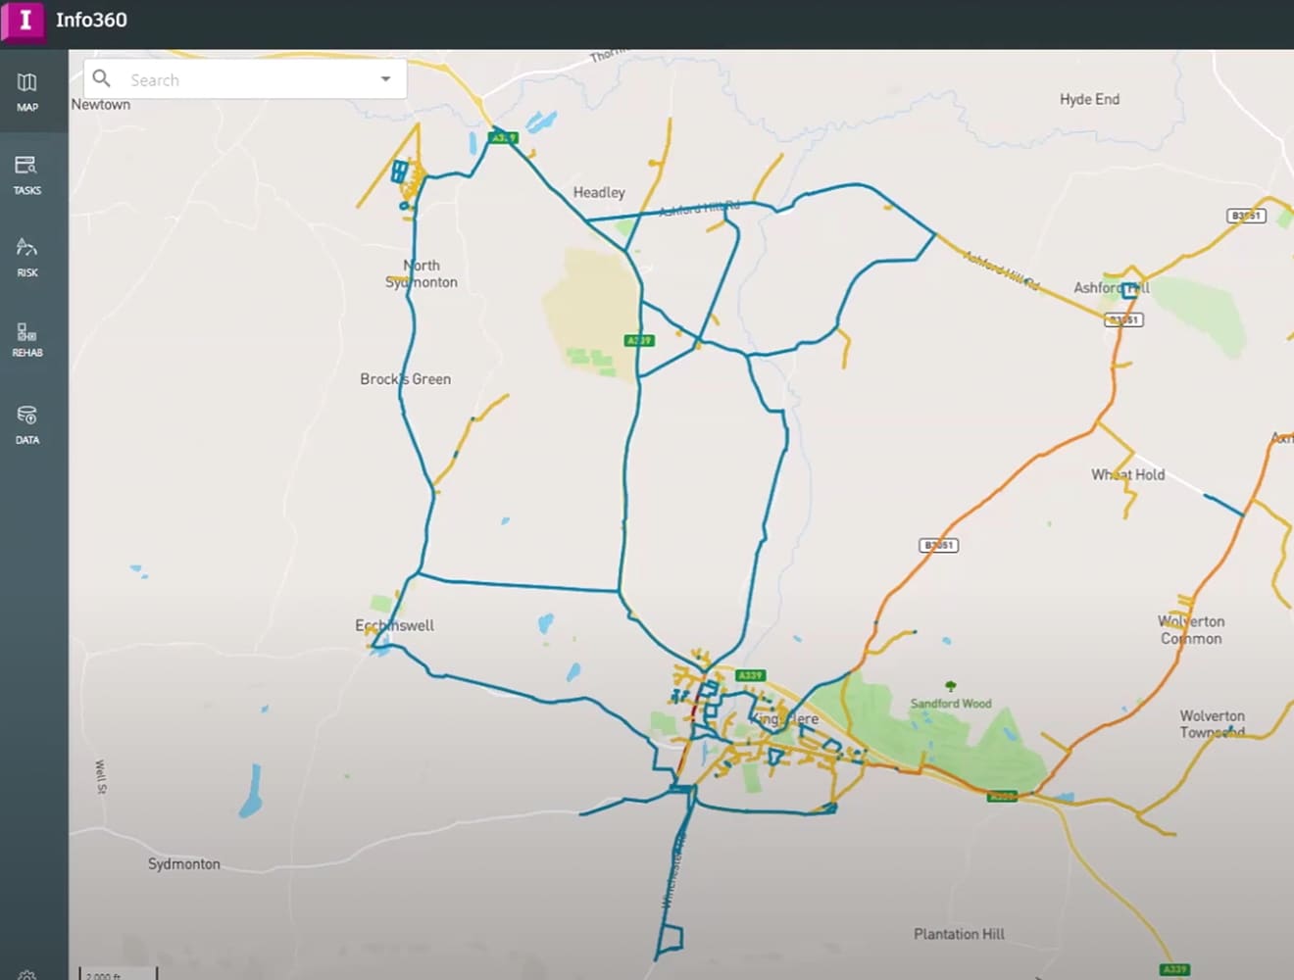Click the tree icon at Sandford Wood
The height and width of the screenshot is (980, 1294).
949,683
